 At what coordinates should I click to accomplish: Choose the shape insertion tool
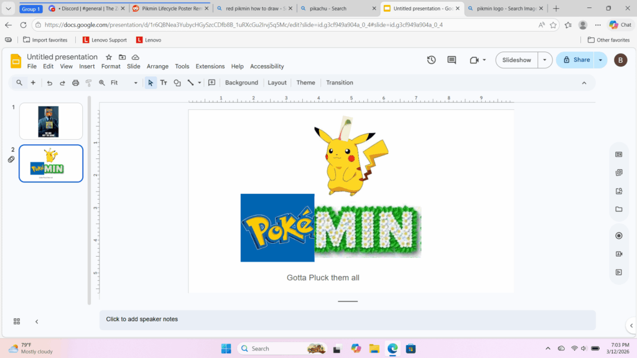[x=177, y=82]
